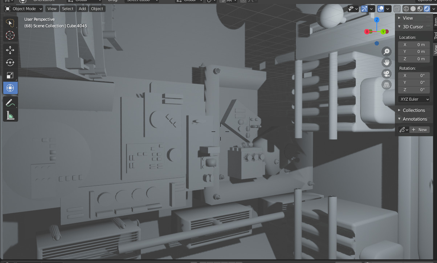This screenshot has width=437, height=263.
Task: Toggle viewport overlays display
Action: [381, 9]
